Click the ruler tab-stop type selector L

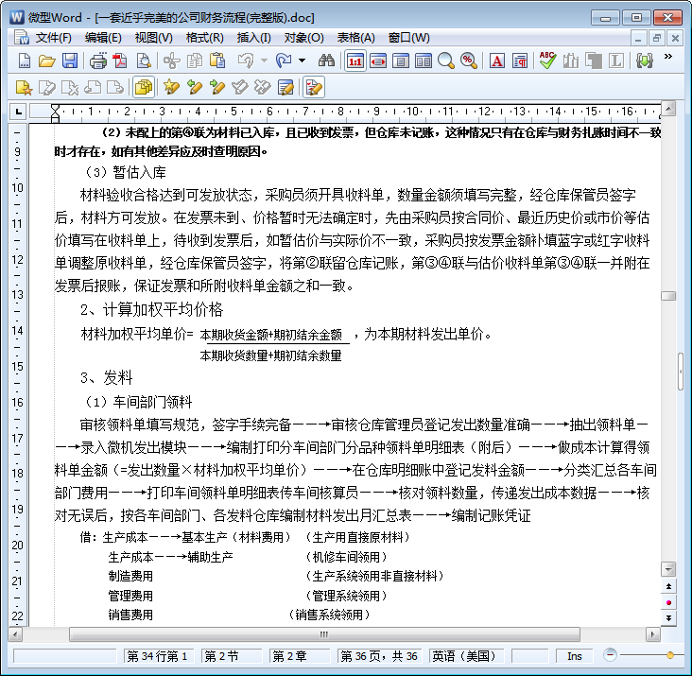18,112
